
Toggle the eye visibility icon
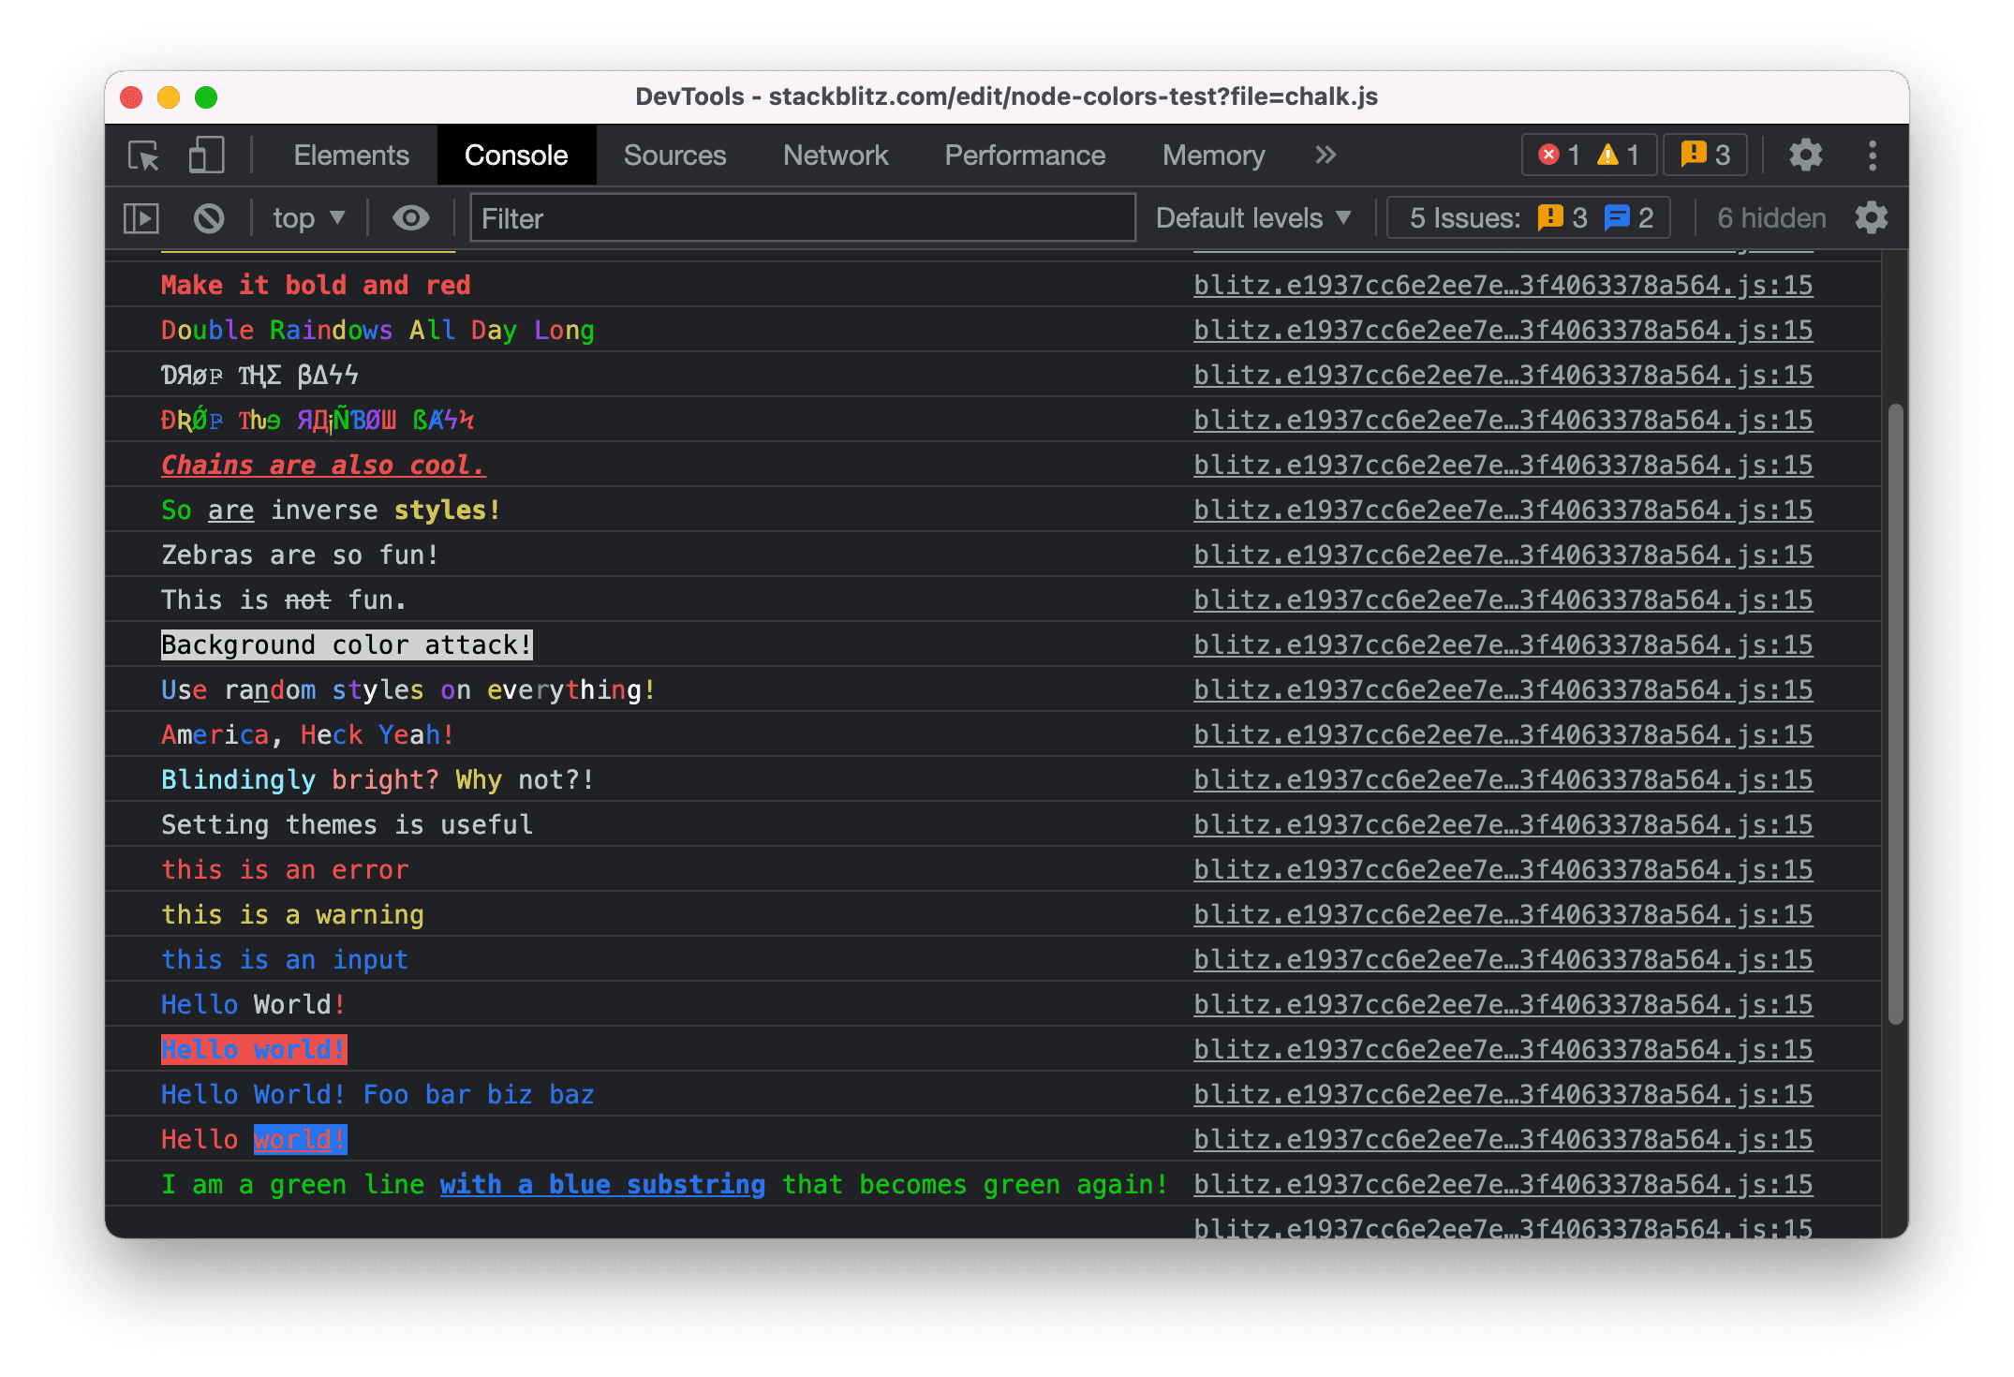click(413, 217)
